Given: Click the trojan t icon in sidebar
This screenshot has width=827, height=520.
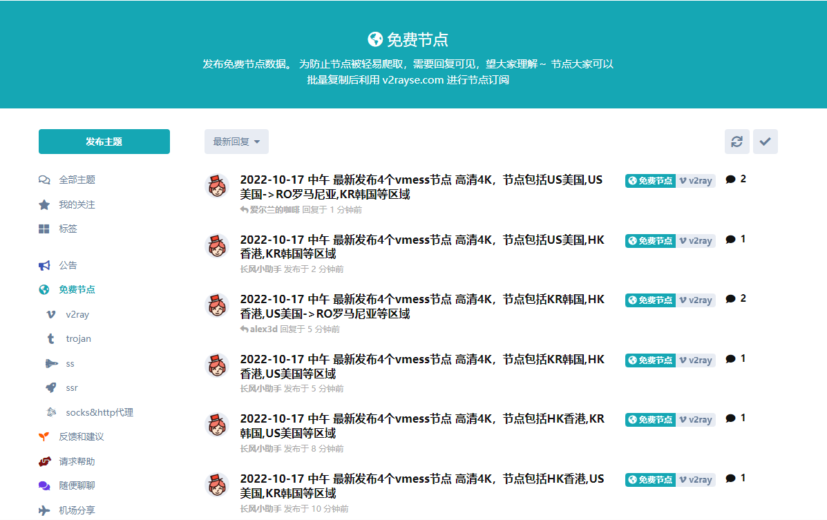Looking at the screenshot, I should (x=51, y=338).
